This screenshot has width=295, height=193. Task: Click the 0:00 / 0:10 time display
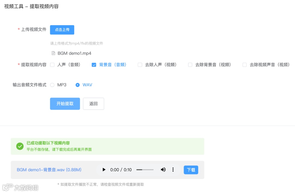pos(120,170)
